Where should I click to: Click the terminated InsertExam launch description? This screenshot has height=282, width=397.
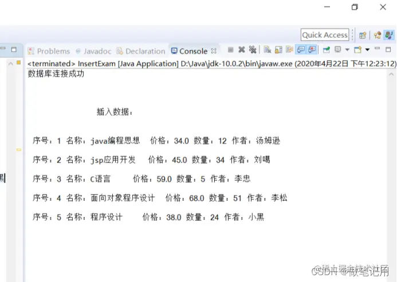tap(211, 63)
